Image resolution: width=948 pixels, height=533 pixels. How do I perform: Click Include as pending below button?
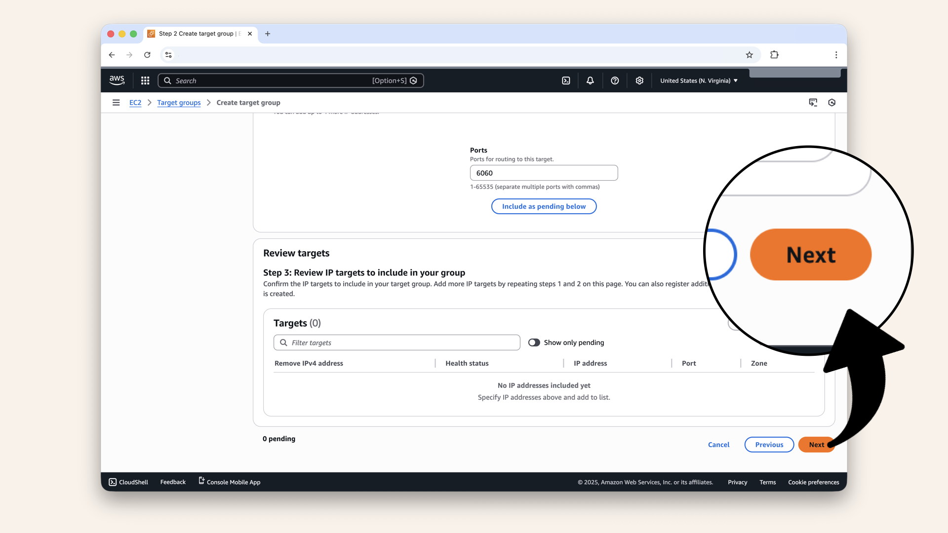(x=544, y=206)
